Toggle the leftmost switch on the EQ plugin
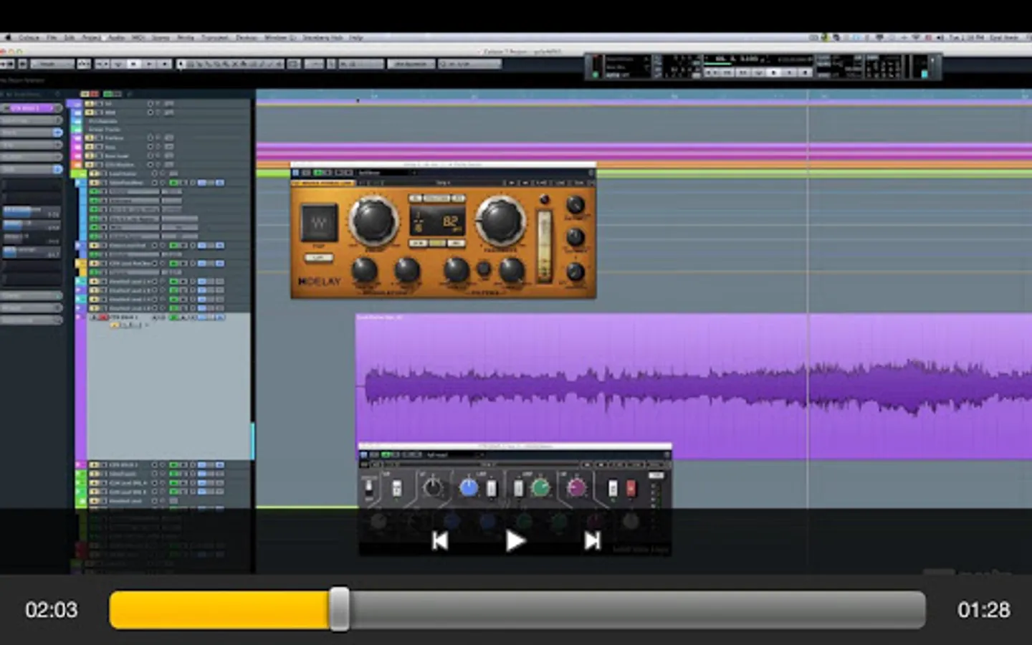The height and width of the screenshot is (645, 1032). tap(369, 488)
